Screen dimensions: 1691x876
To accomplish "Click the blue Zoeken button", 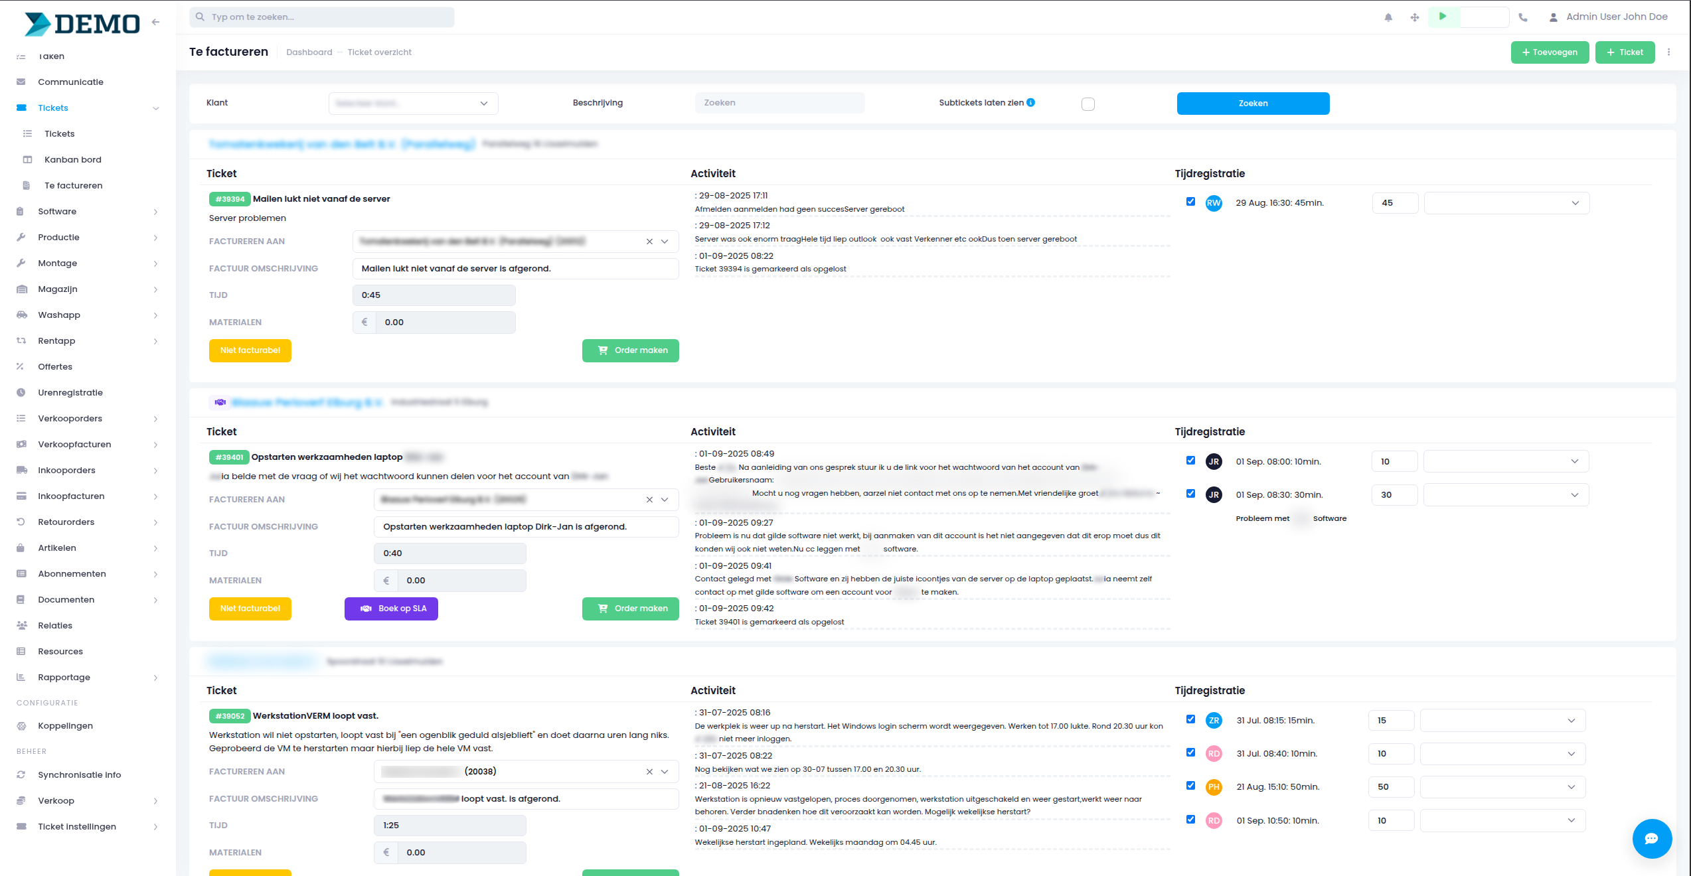I will point(1252,104).
